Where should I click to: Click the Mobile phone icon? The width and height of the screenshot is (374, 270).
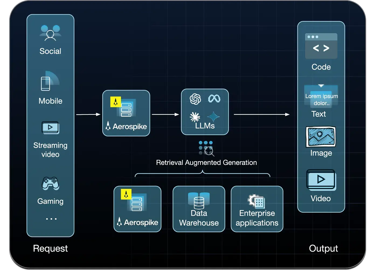point(50,81)
